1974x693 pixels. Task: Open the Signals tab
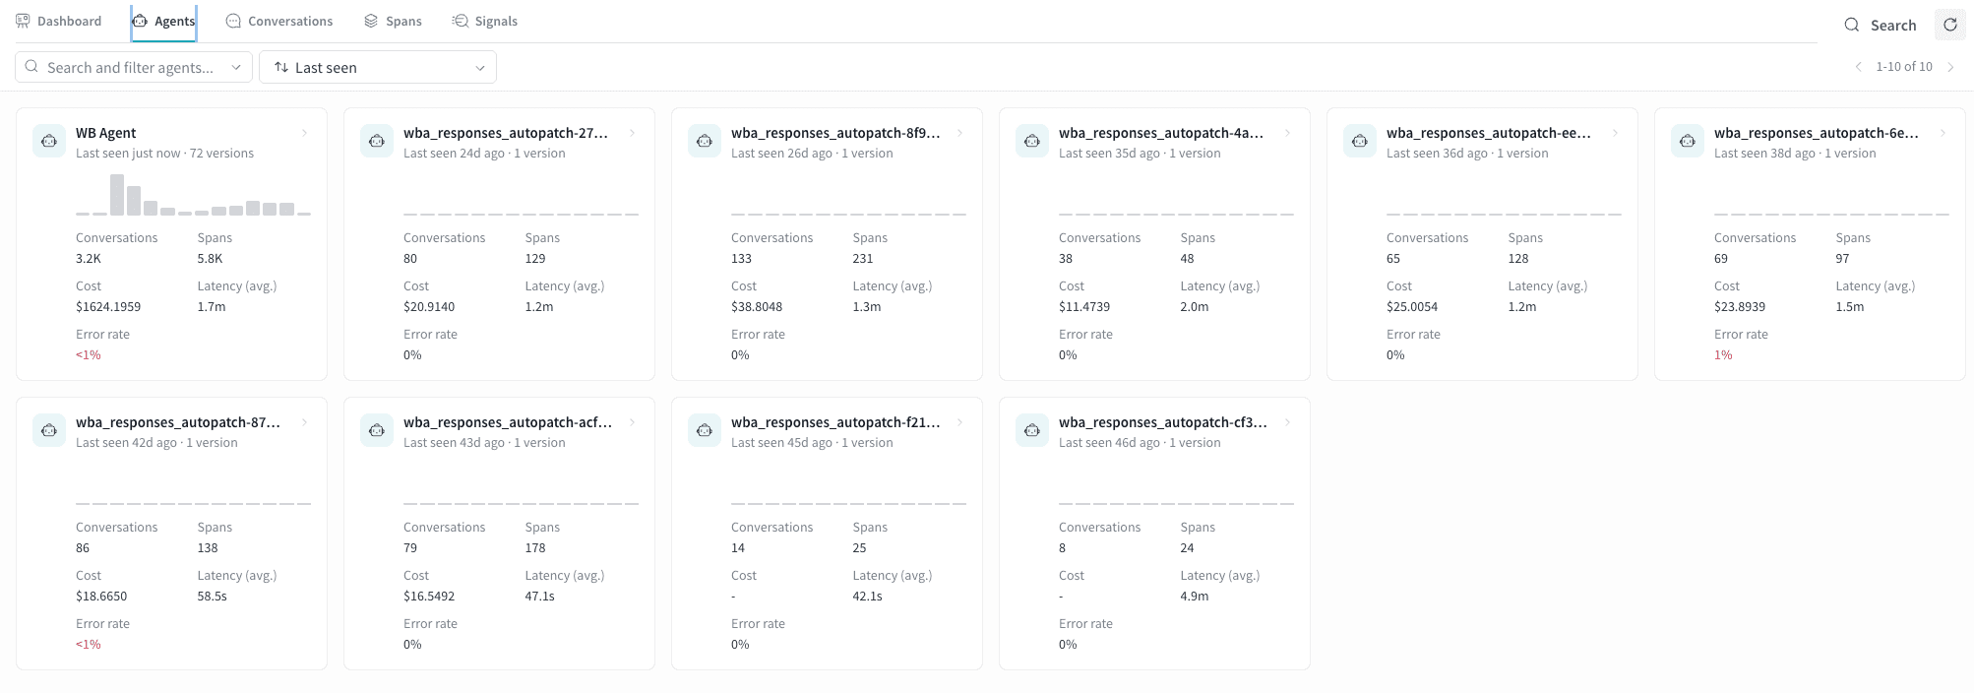484,22
